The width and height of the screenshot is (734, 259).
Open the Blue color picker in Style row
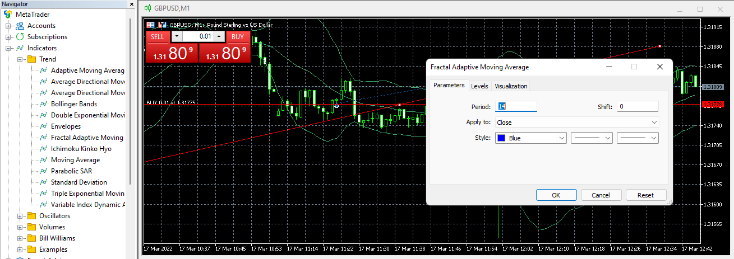click(531, 138)
